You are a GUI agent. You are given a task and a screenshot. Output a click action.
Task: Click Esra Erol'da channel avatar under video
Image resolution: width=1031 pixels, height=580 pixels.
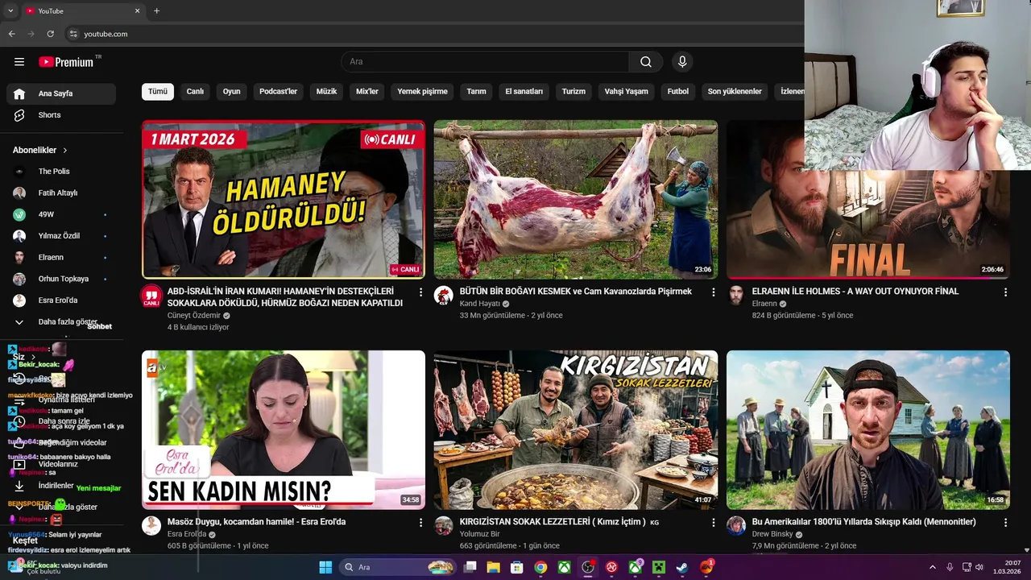151,526
